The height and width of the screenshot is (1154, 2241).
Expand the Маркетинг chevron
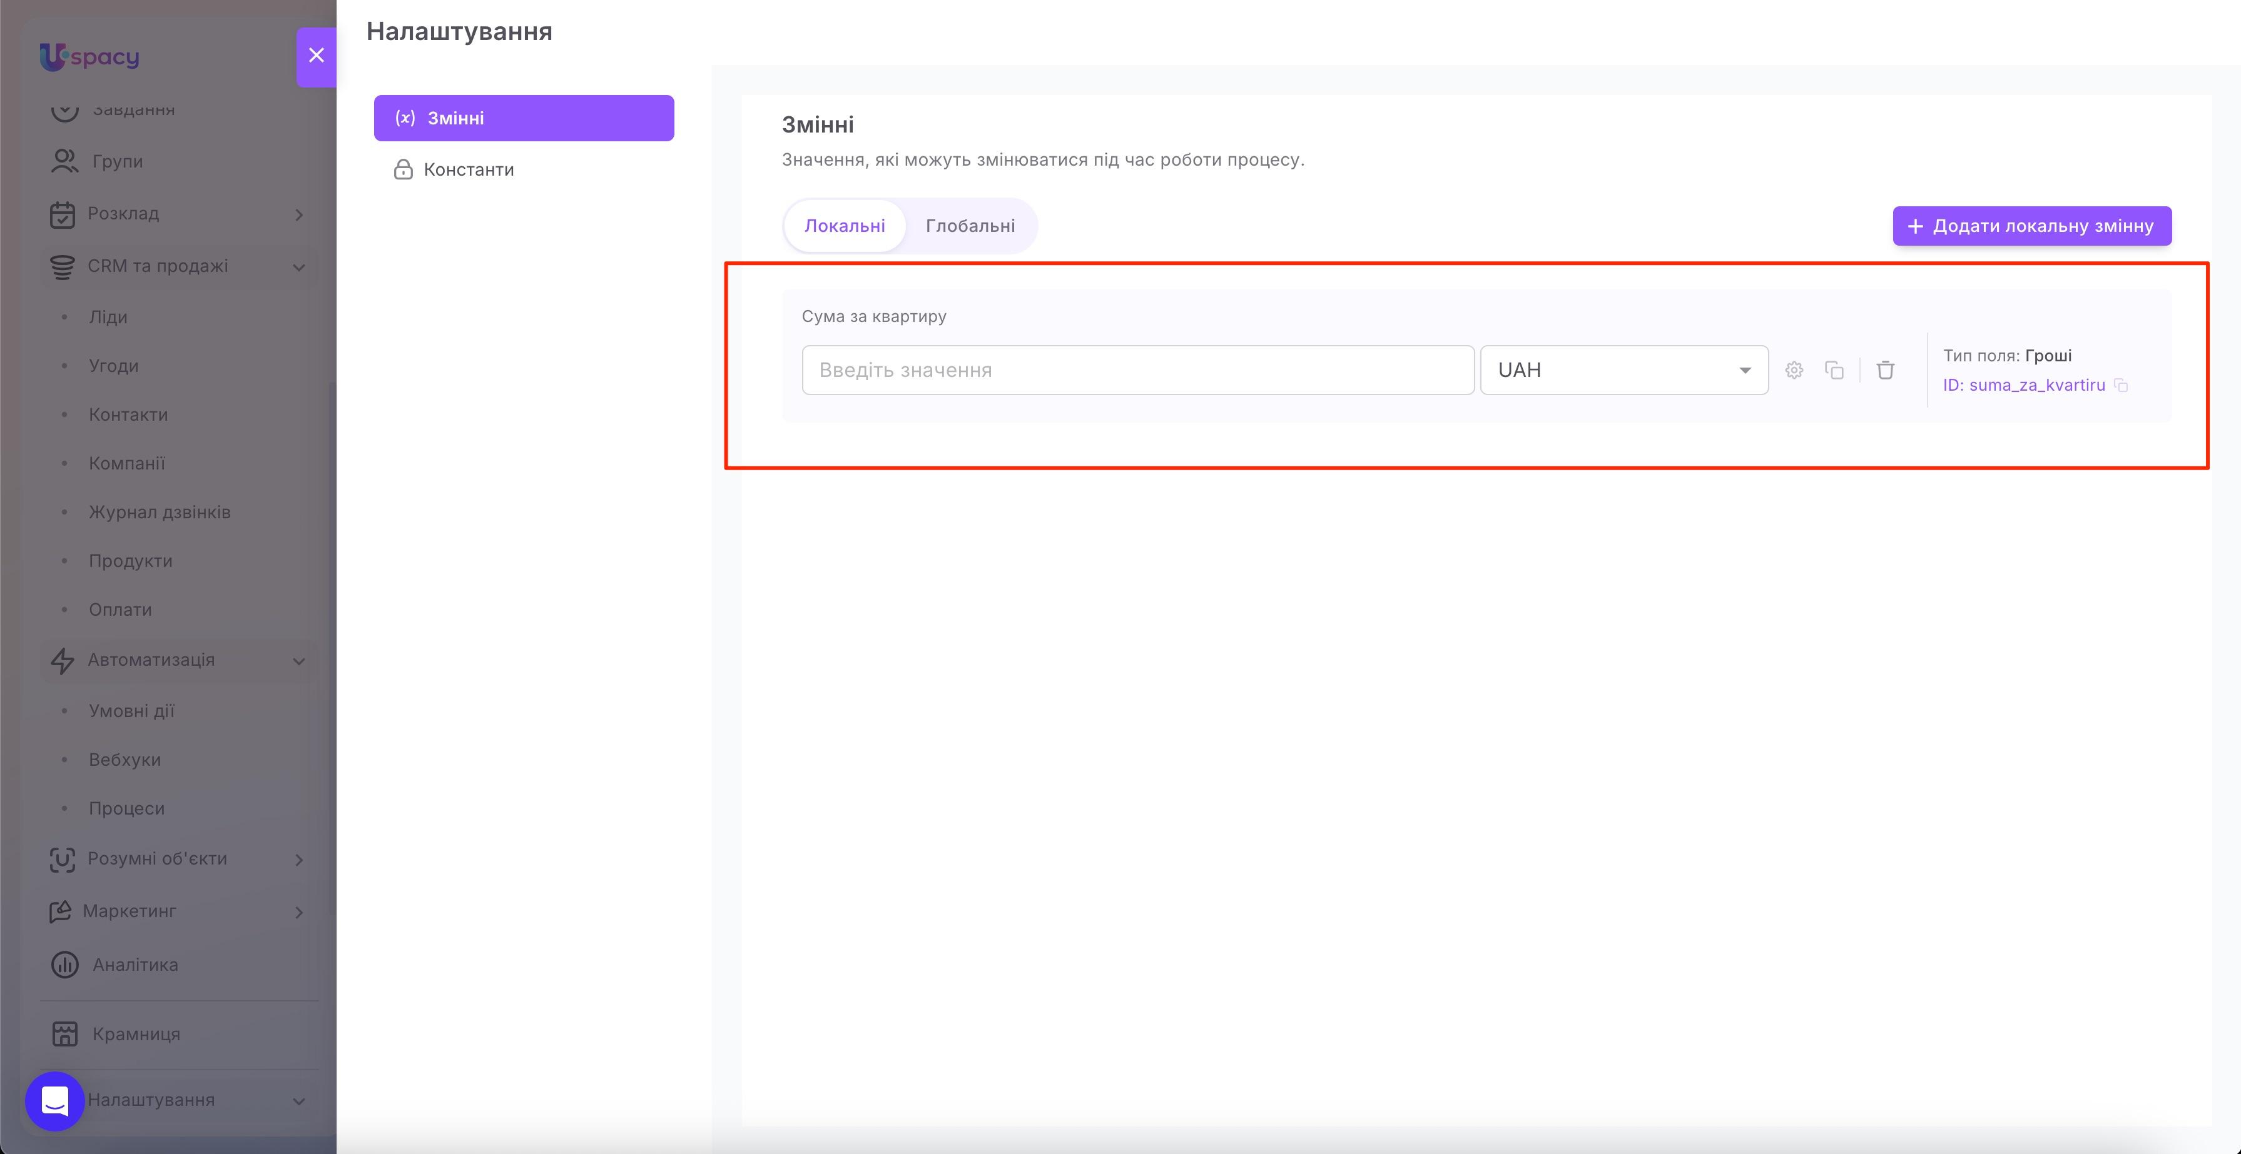click(x=299, y=911)
